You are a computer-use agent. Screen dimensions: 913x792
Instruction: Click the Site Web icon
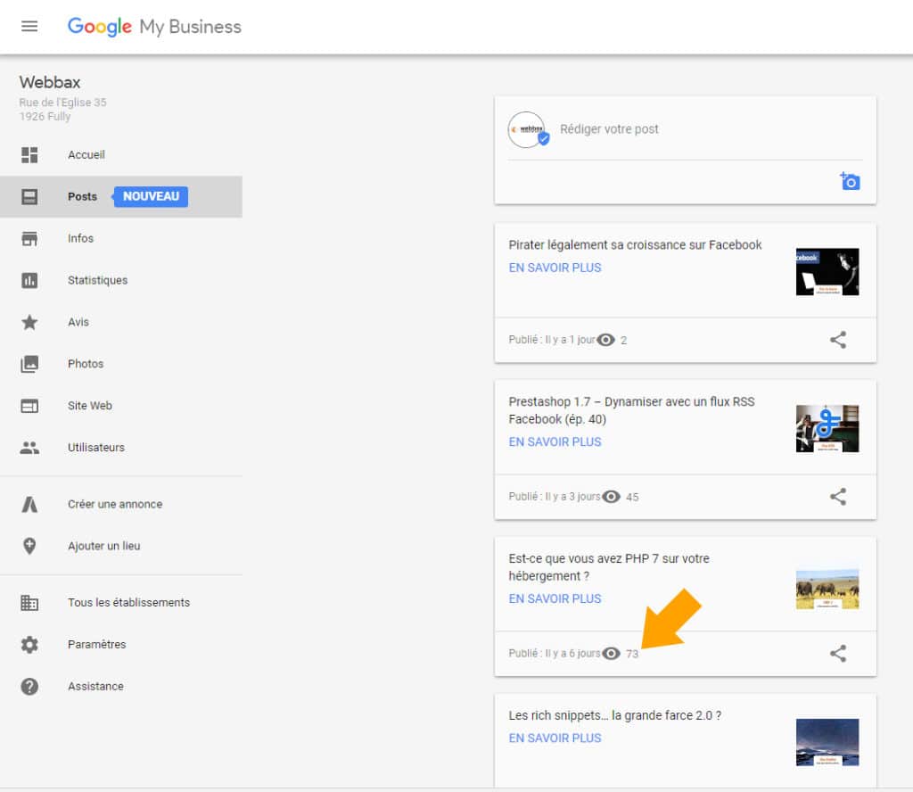[29, 406]
